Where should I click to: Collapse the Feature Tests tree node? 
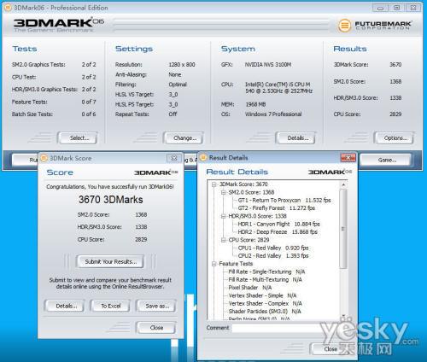[213, 264]
